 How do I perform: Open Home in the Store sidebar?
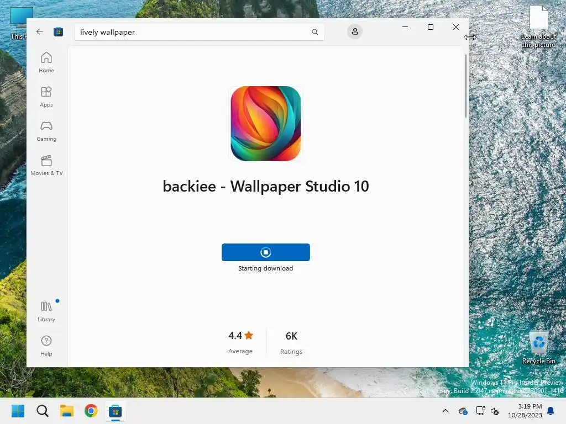coord(46,62)
